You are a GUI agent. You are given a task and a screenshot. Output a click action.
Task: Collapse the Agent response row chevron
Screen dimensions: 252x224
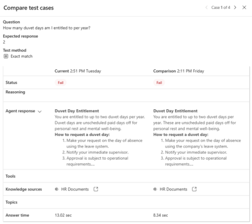39,111
